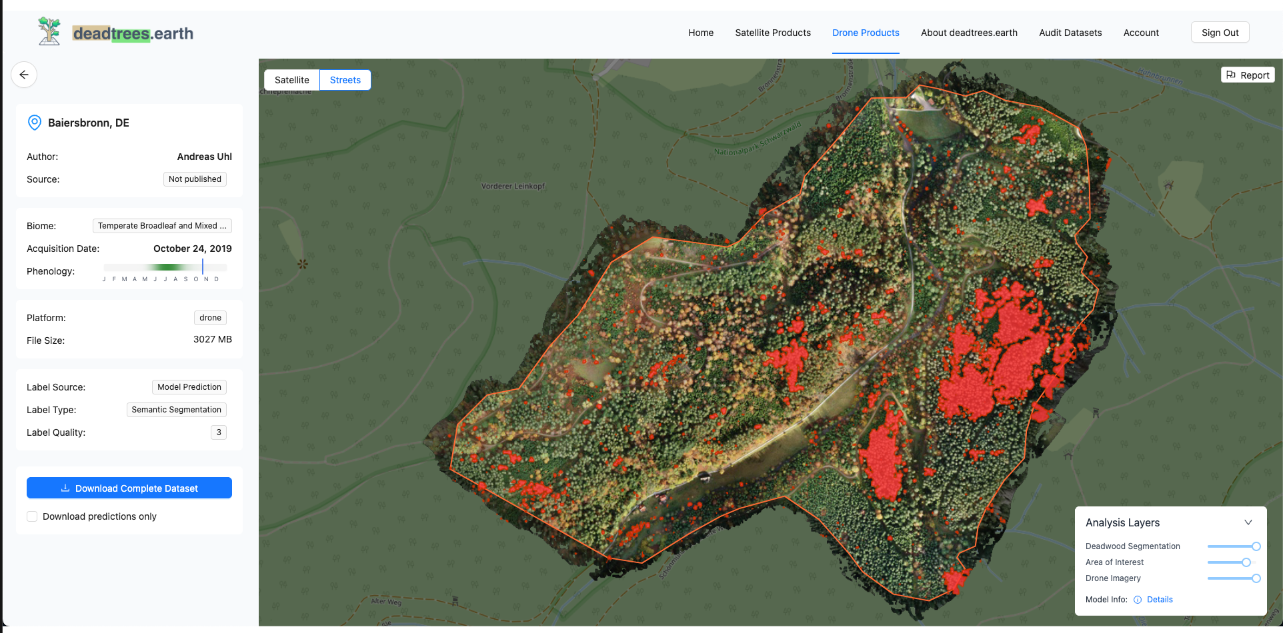The image size is (1283, 633).
Task: Collapse the Analysis Layers panel
Action: (x=1248, y=522)
